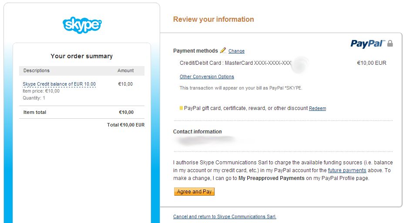406x223 pixels.
Task: Cancel and return to Skype Communications Sarl
Action: click(225, 216)
